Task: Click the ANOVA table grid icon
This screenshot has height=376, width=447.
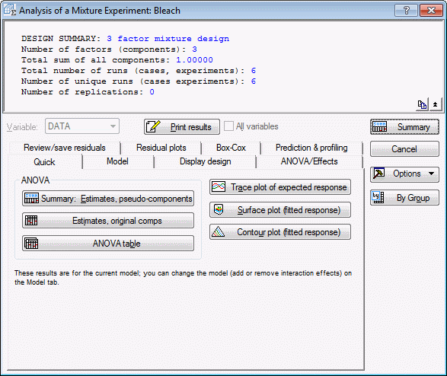Action: coord(31,244)
